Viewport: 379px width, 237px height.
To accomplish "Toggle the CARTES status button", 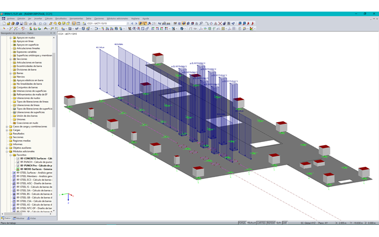I will [x=261, y=223].
